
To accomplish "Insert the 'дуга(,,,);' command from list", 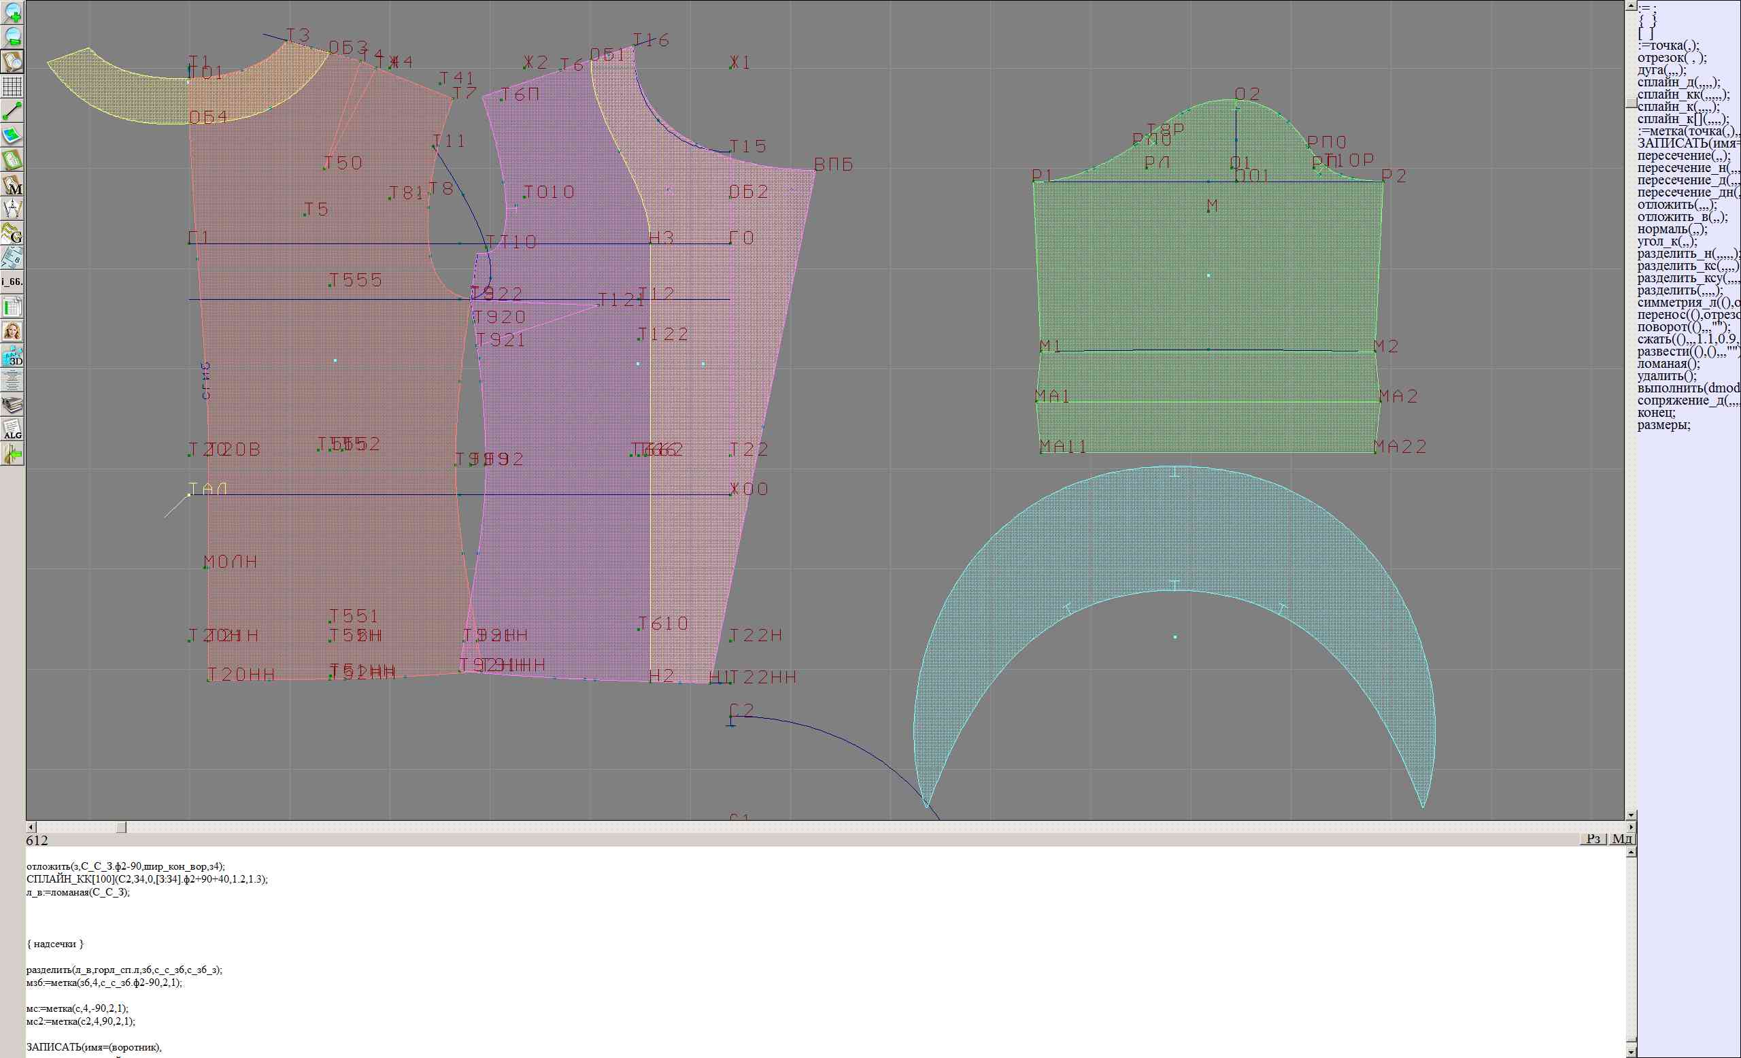I will tap(1662, 70).
